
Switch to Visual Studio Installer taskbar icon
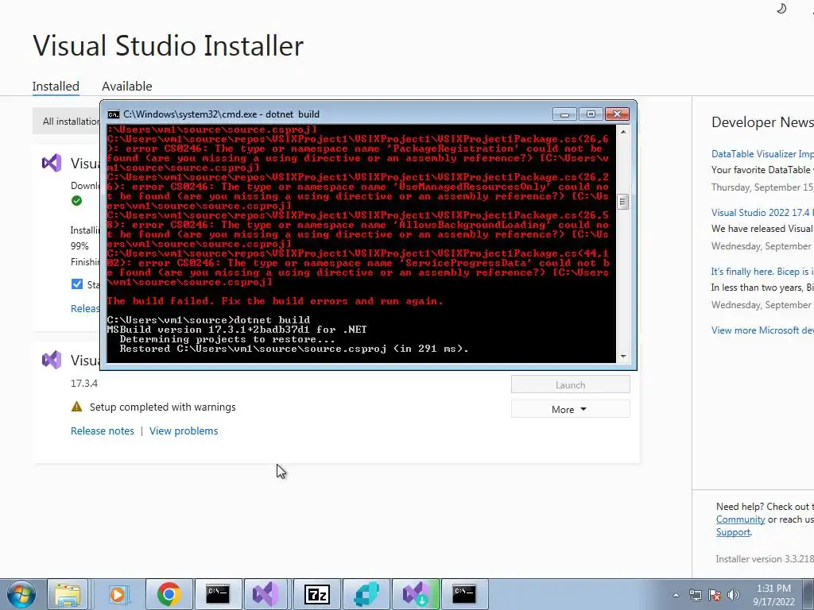point(416,594)
